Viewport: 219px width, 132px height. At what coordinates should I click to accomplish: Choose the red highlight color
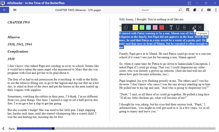pyautogui.click(x=162, y=27)
